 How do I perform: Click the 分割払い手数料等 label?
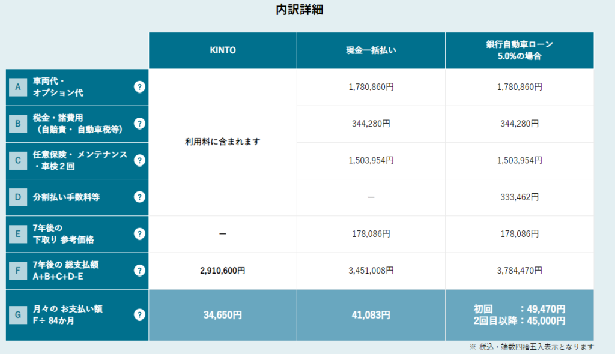click(x=66, y=197)
